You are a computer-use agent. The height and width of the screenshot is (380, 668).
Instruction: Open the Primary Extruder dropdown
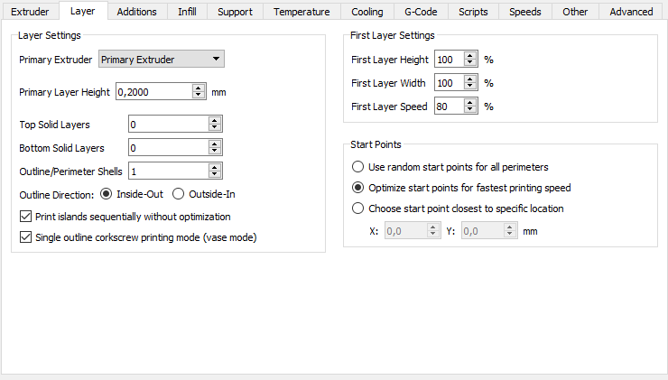coord(161,60)
